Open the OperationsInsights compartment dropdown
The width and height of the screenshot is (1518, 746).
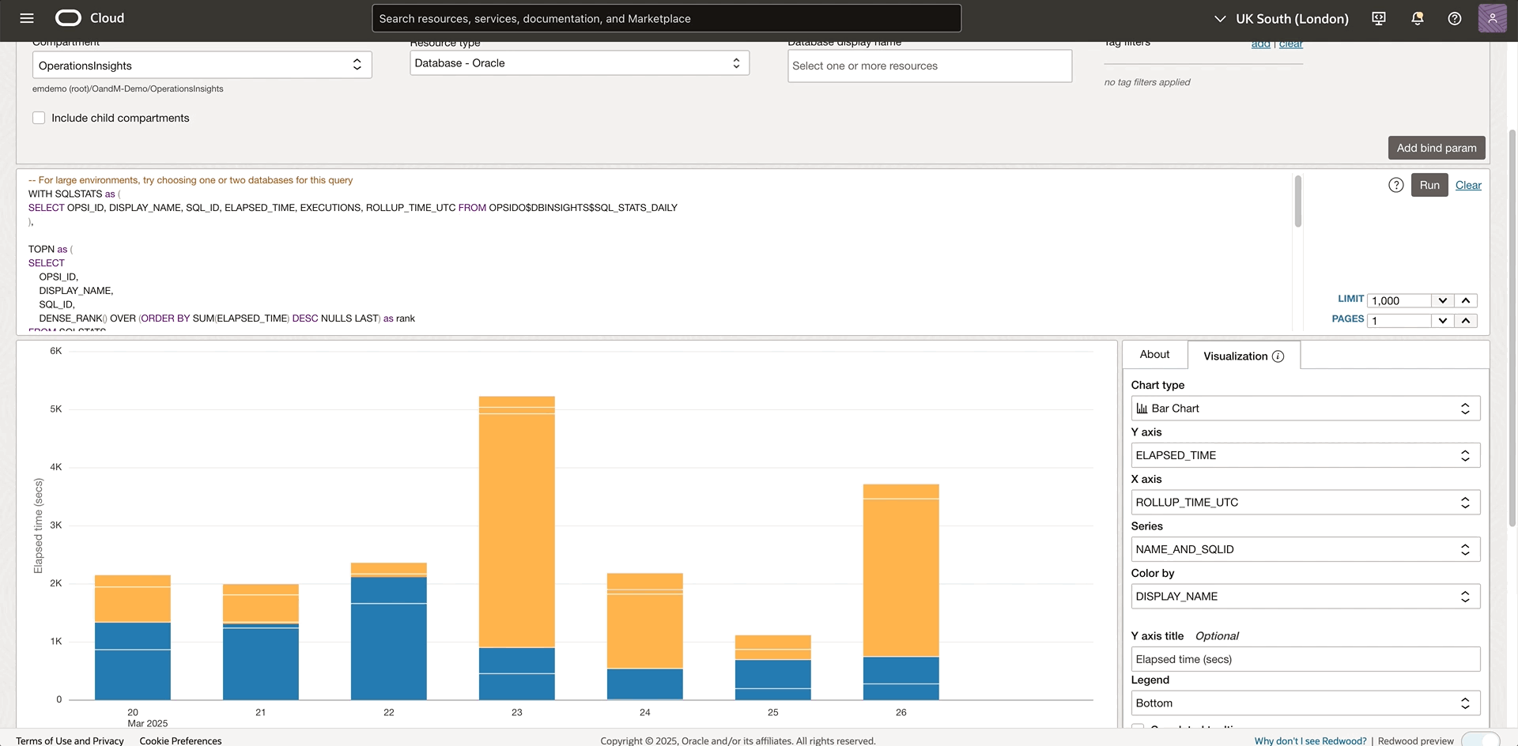[202, 65]
